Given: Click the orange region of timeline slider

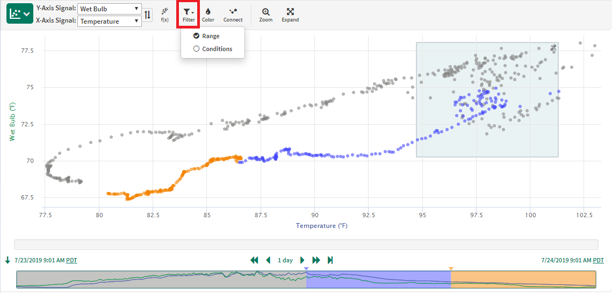Looking at the screenshot, I should [522, 279].
